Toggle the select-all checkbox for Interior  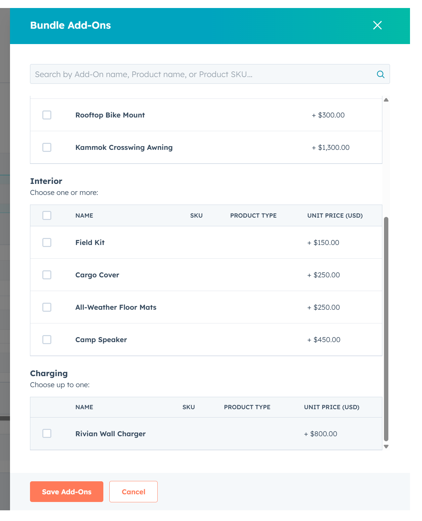(47, 216)
